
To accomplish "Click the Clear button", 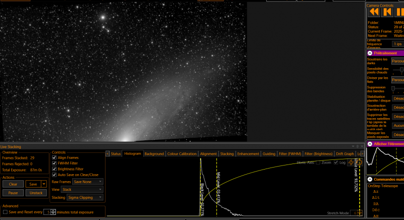I will click(13, 184).
